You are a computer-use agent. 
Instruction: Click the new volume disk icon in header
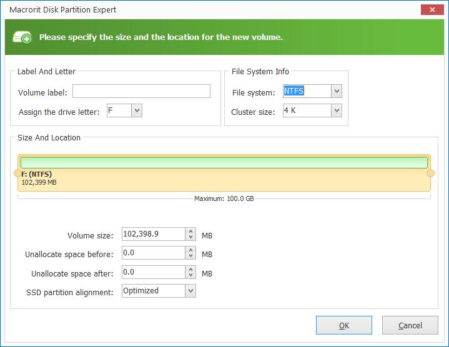(22, 37)
